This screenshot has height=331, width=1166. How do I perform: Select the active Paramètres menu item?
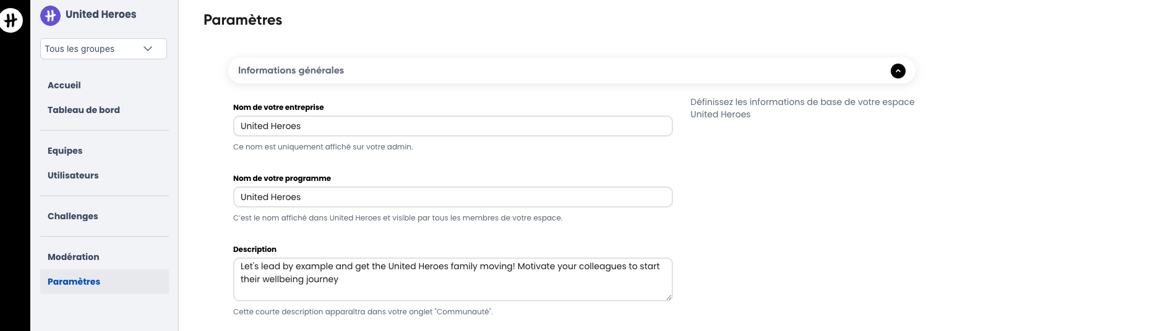[105, 282]
